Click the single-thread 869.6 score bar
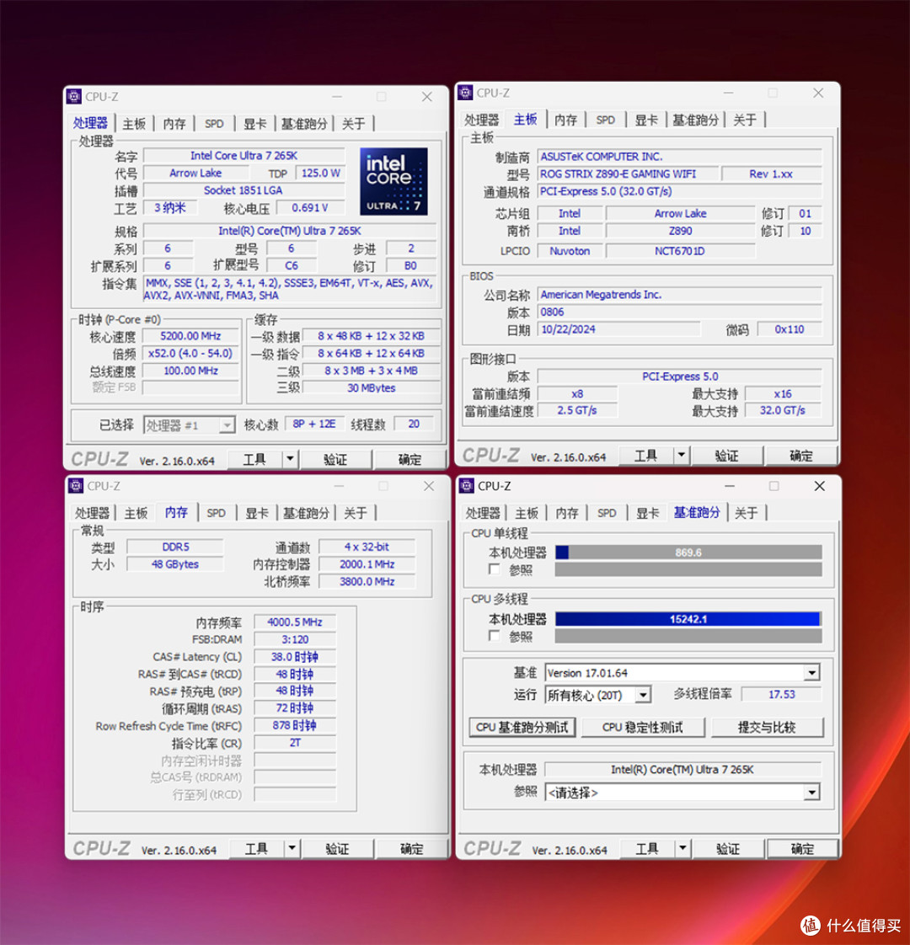The width and height of the screenshot is (910, 945). point(688,552)
